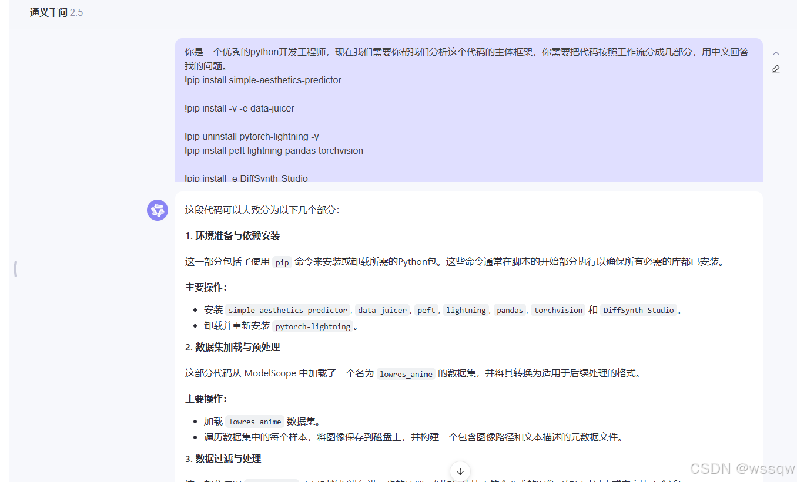This screenshot has width=797, height=482.
Task: Click the 通义千问 2.5 title
Action: pyautogui.click(x=56, y=12)
